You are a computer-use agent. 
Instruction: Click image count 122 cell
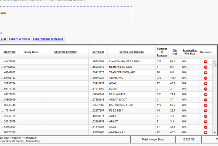[x=159, y=62]
